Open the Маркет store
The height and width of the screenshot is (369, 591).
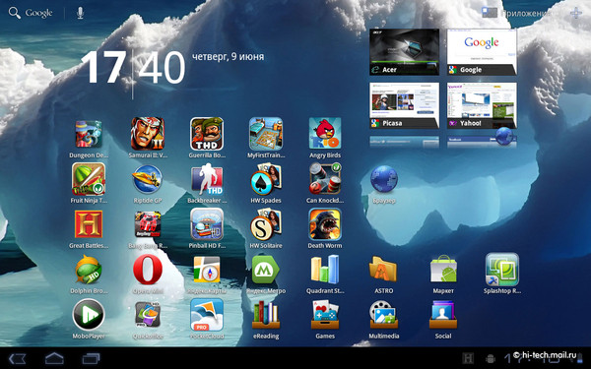(x=443, y=270)
